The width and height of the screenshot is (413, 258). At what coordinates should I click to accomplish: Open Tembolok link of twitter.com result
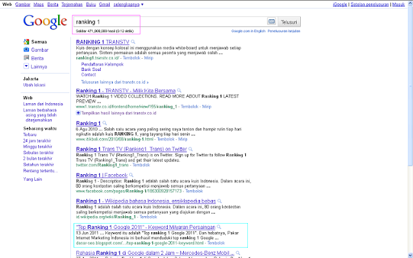(x=141, y=165)
